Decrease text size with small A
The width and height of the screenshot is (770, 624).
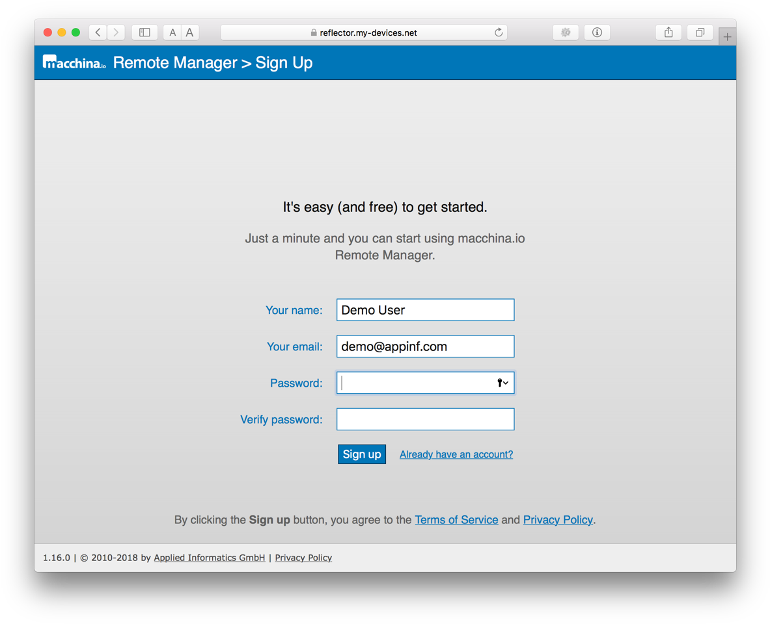click(172, 32)
